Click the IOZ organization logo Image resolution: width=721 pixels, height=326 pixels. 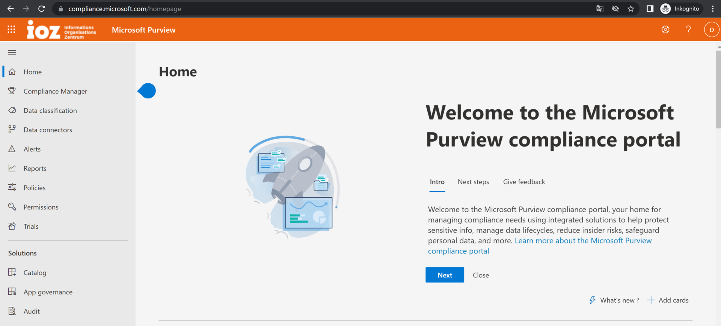pyautogui.click(x=62, y=30)
